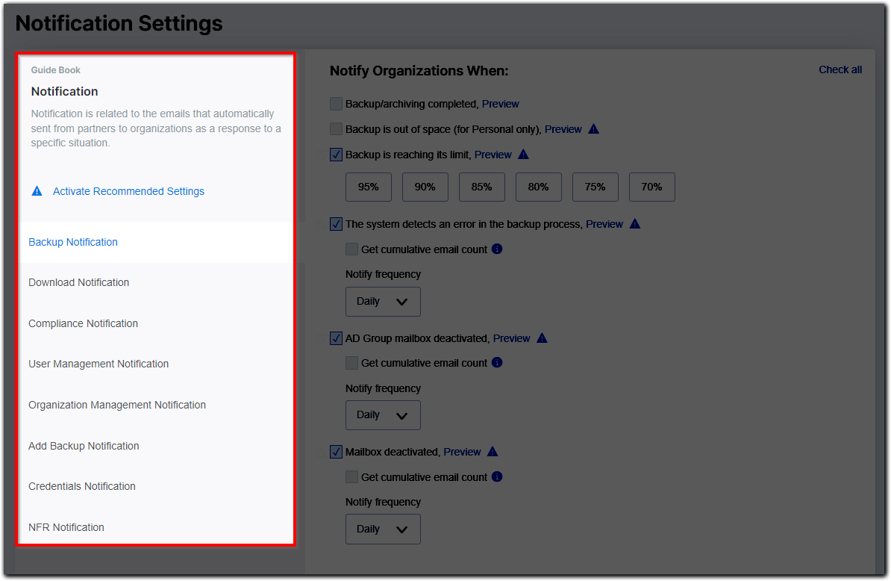The image size is (891, 581).
Task: Expand the Daily dropdown under AD Group mailbox deactivated
Action: 383,414
